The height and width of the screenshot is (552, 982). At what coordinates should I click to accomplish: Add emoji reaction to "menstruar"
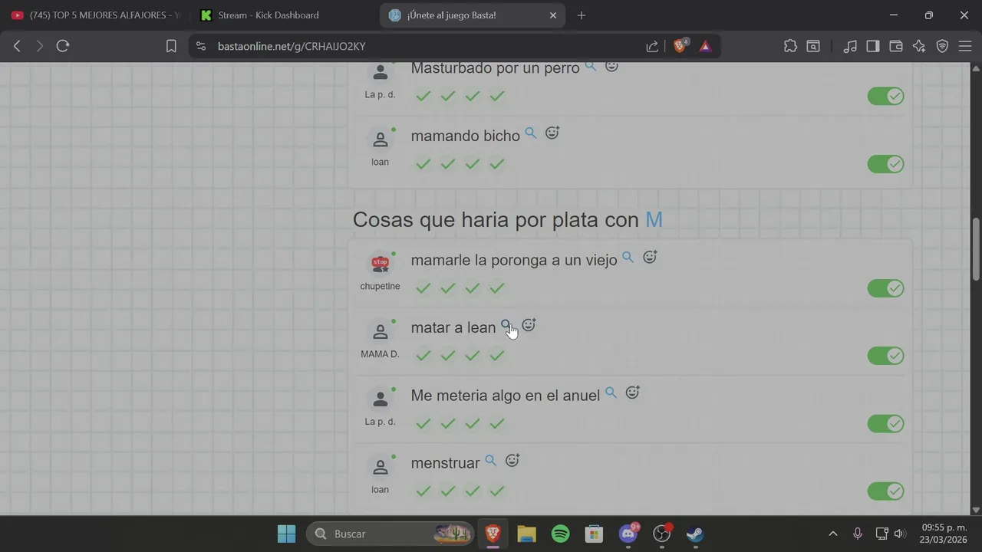tap(512, 460)
